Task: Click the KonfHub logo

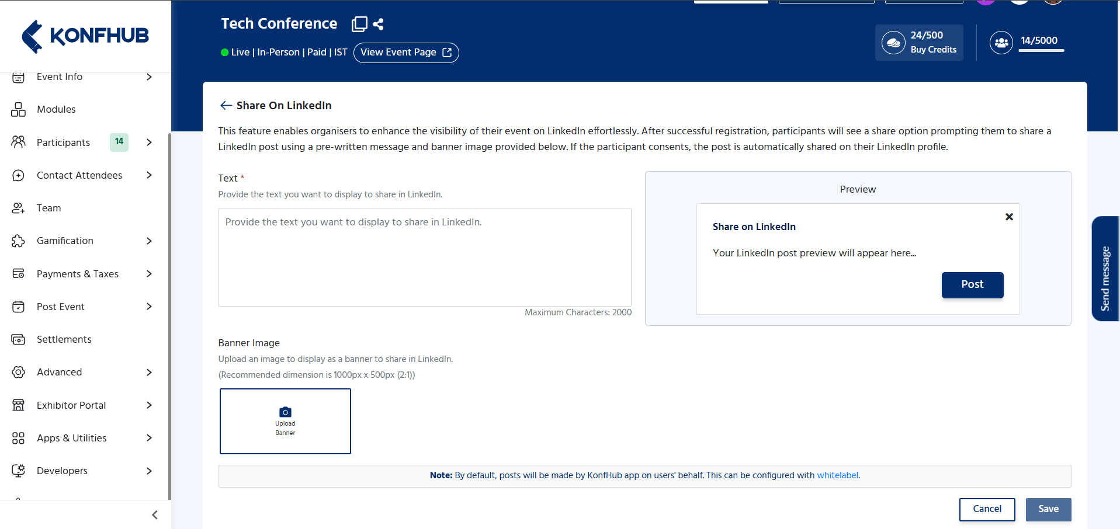Action: [x=85, y=36]
